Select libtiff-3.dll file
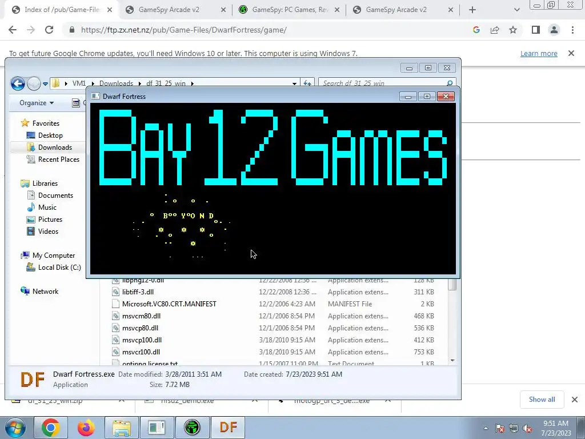 click(138, 292)
